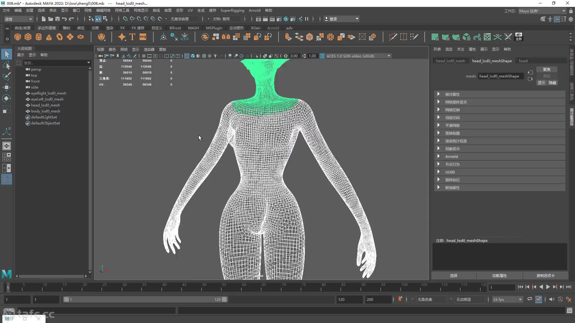Click the SVG import shelf icon
The image size is (575, 323).
pos(143,37)
